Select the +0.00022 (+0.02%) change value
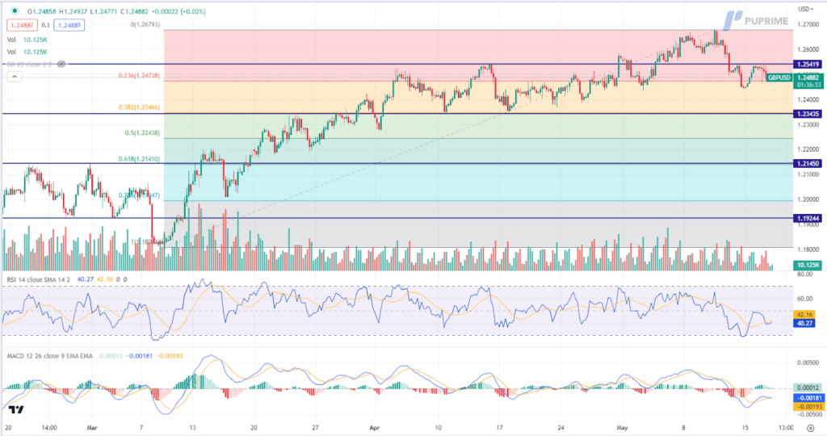 pos(178,11)
